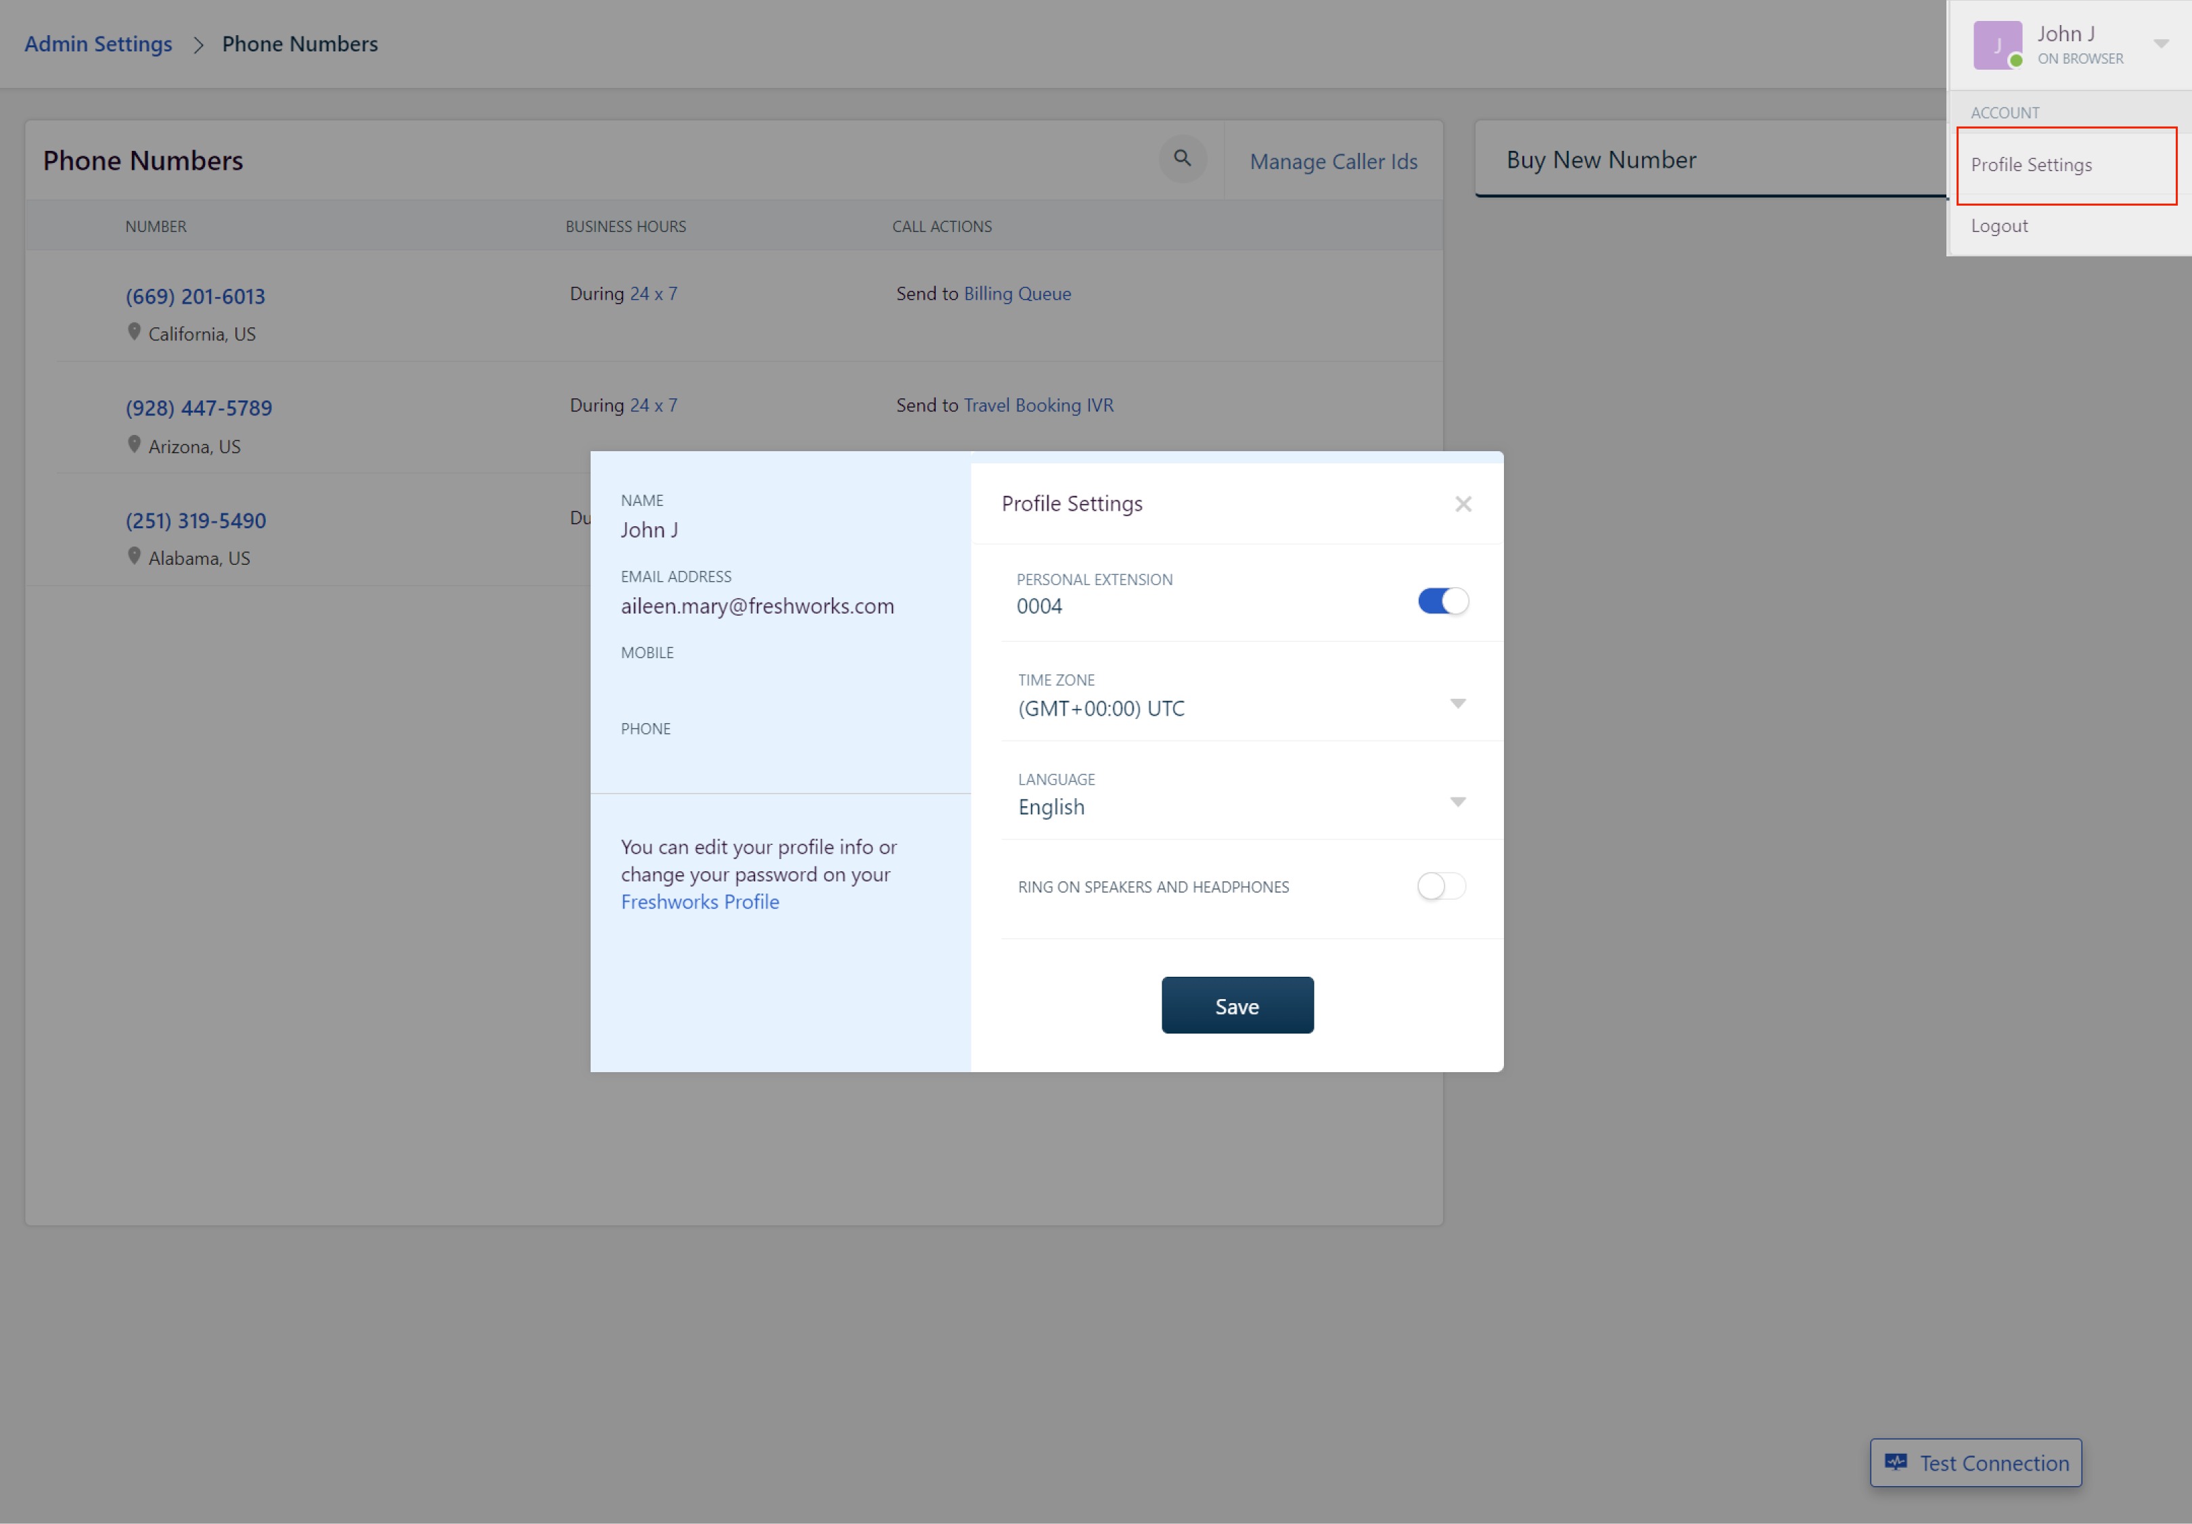The width and height of the screenshot is (2192, 1524).
Task: Click the Billing Queue link
Action: [1017, 294]
